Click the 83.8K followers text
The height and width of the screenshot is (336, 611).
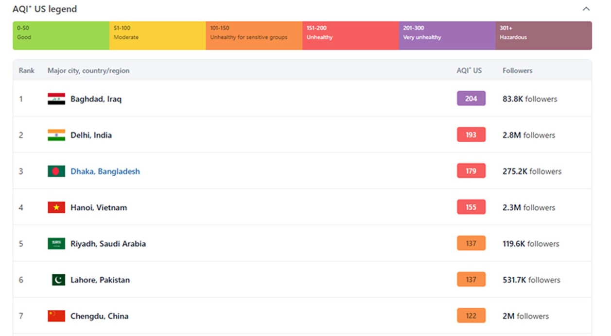(x=530, y=99)
